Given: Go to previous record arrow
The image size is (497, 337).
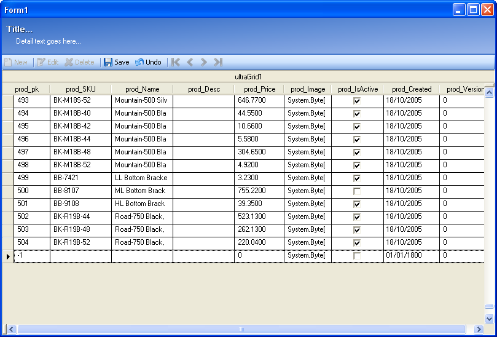Looking at the screenshot, I should pyautogui.click(x=190, y=62).
